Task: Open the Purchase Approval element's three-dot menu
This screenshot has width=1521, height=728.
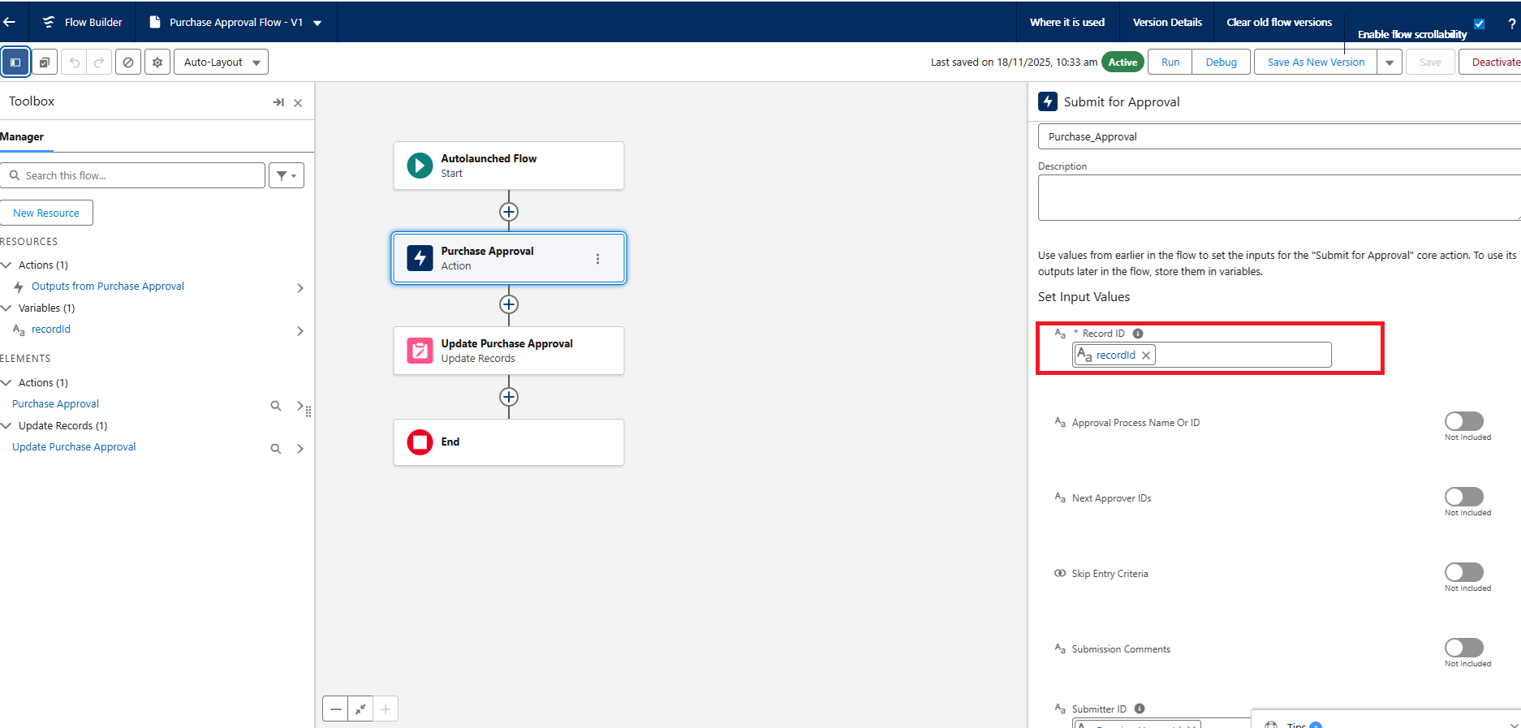Action: point(597,259)
